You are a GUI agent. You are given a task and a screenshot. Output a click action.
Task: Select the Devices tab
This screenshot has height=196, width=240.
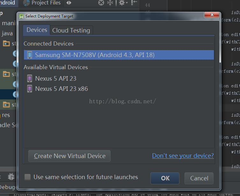coord(37,30)
